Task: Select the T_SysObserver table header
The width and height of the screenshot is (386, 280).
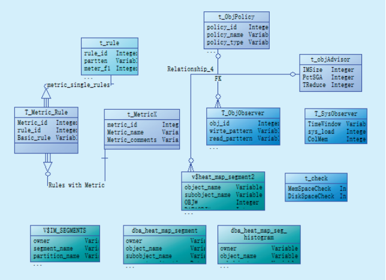Action: pos(335,113)
